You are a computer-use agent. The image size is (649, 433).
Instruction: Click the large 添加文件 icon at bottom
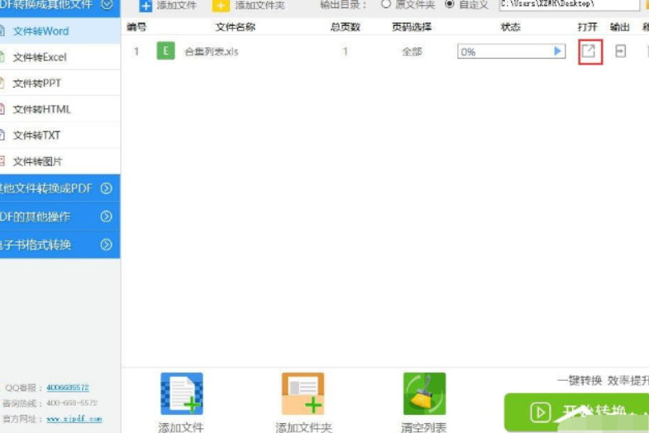[181, 394]
